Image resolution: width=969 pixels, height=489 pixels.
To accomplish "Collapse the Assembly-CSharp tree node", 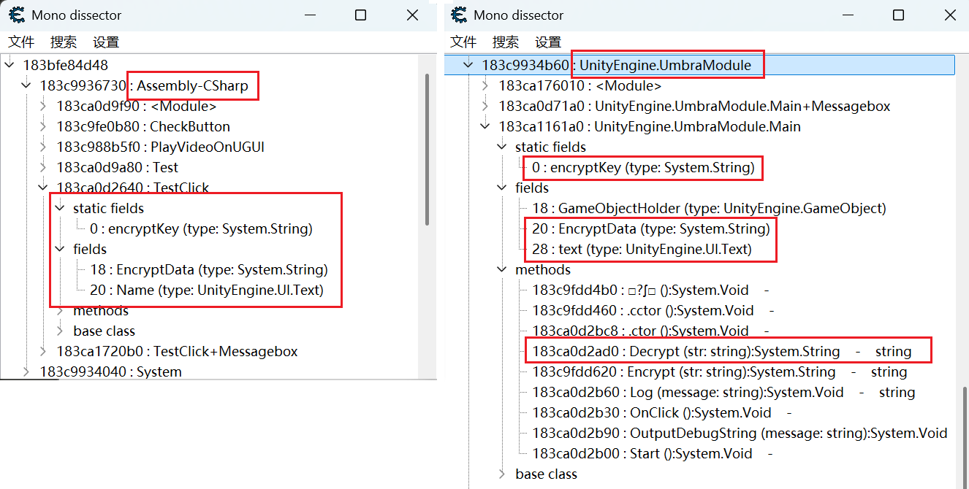I will (x=27, y=86).
